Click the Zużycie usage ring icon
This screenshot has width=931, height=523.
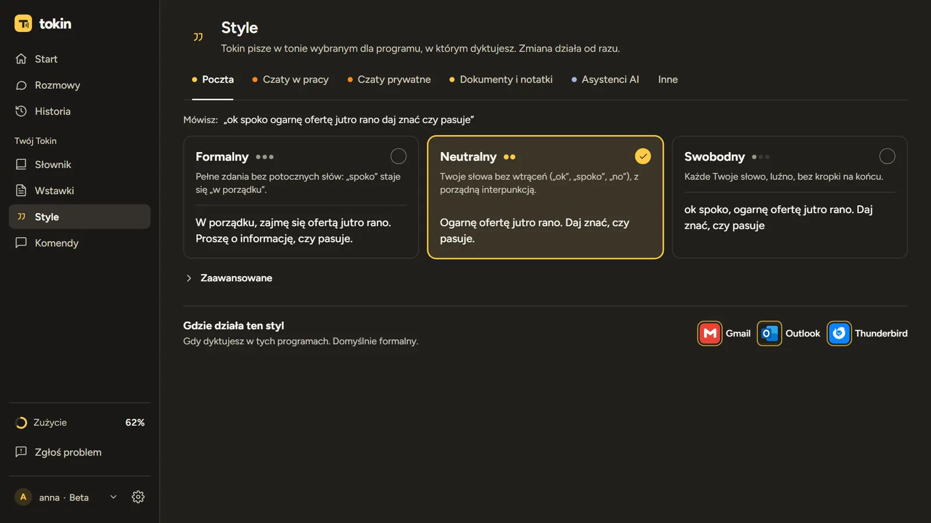(x=21, y=422)
